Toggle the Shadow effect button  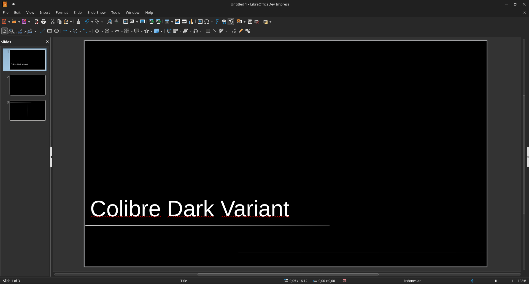[208, 31]
